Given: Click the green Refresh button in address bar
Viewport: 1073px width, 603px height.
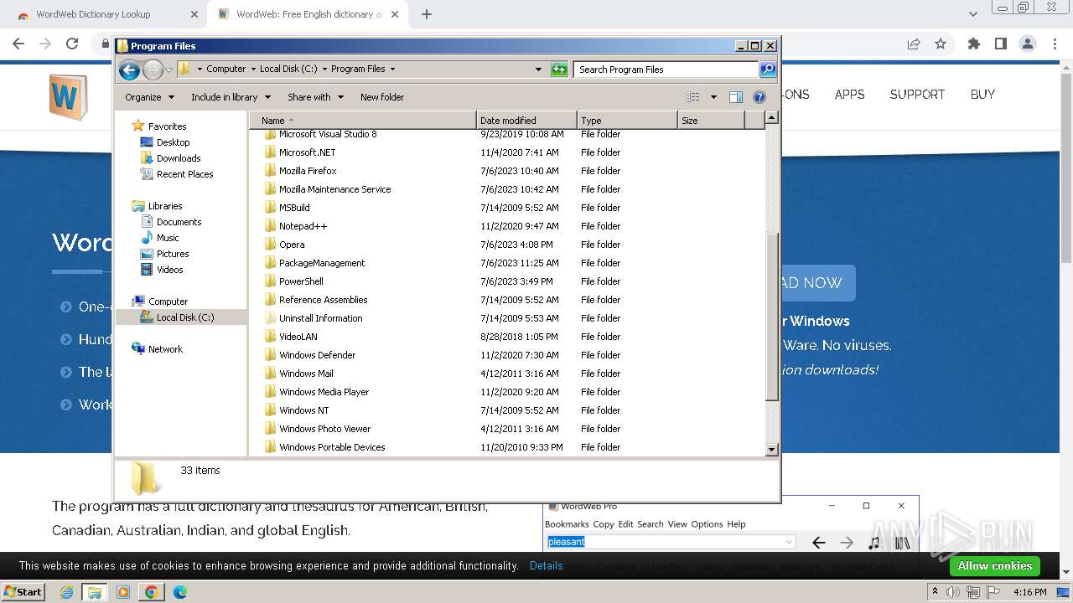Looking at the screenshot, I should click(x=559, y=70).
